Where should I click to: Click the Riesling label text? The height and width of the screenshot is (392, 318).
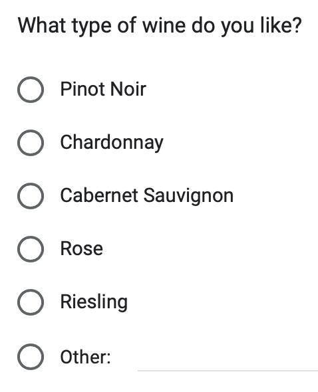click(x=94, y=302)
